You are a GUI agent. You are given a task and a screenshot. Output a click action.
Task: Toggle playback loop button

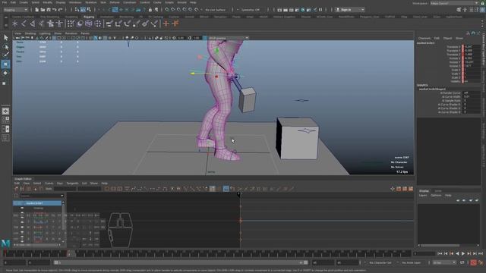point(462,262)
